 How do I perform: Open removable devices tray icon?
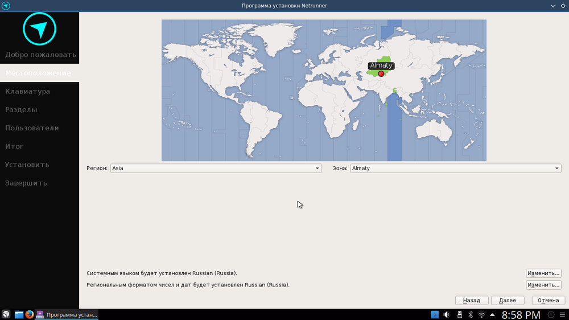(x=459, y=314)
